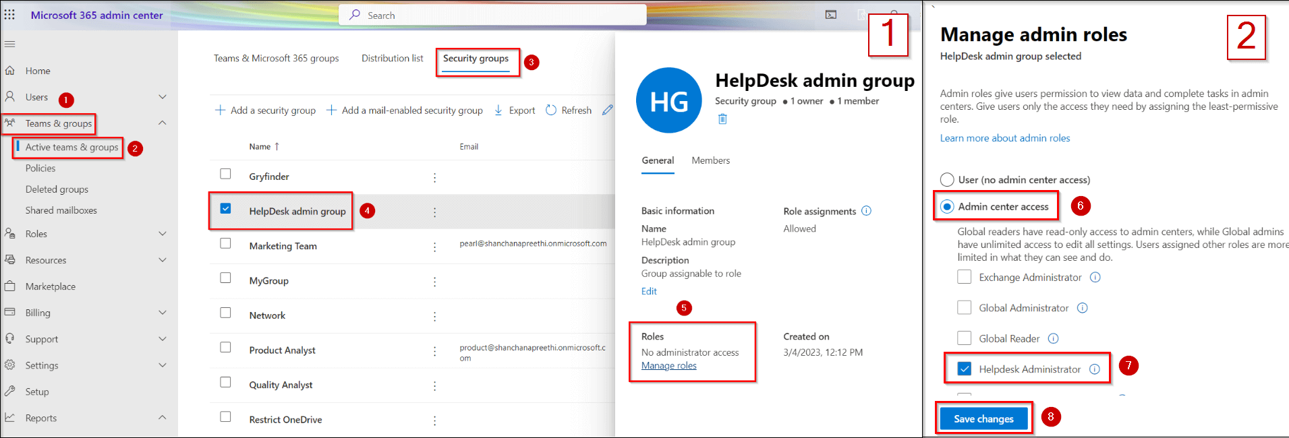Expand the Roles menu chevron
The image size is (1289, 438).
click(163, 234)
